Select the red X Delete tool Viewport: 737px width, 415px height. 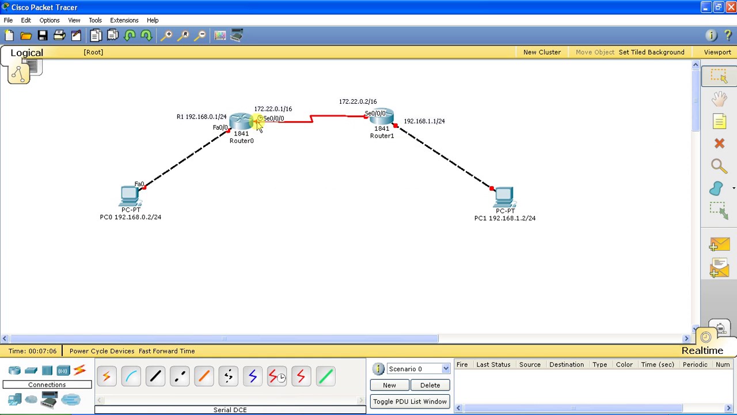[x=719, y=144]
